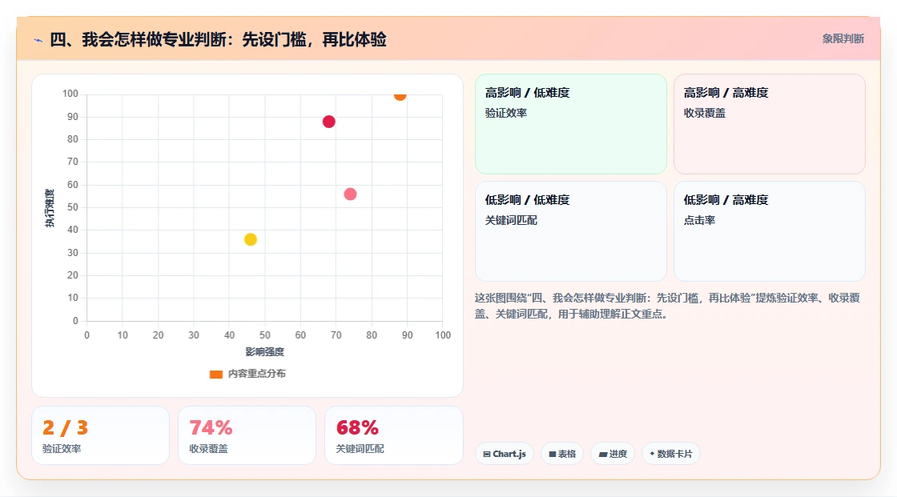This screenshot has height=497, width=897.
Task: Click the chart description paragraph below the quadrants
Action: [667, 306]
